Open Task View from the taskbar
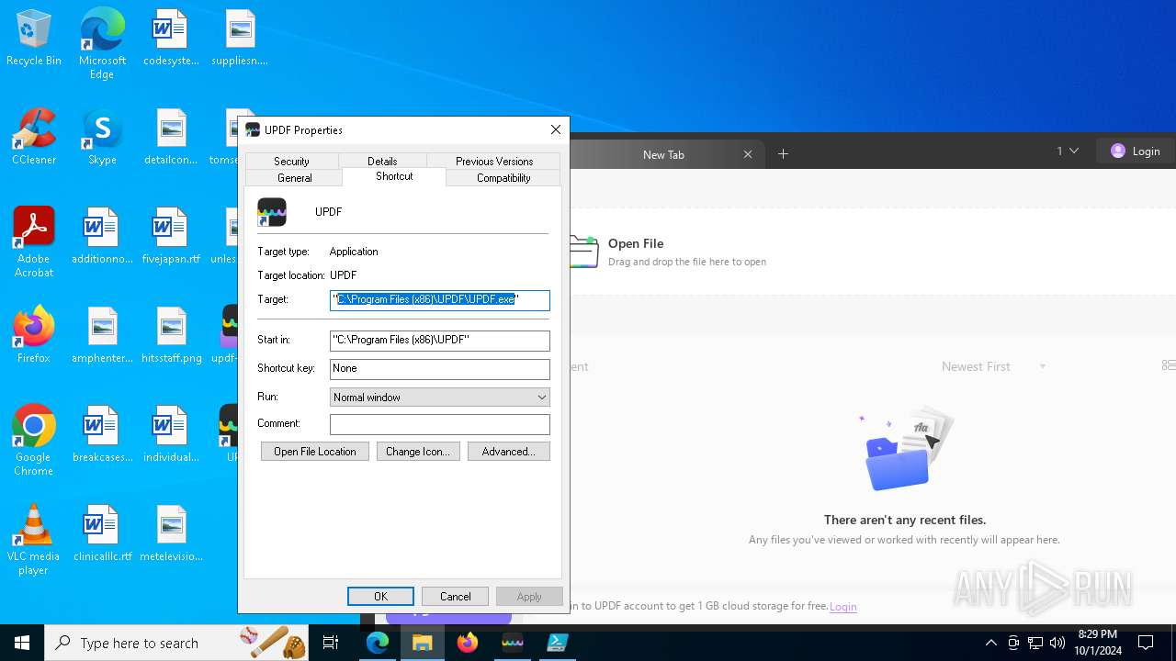The height and width of the screenshot is (661, 1176). [331, 643]
